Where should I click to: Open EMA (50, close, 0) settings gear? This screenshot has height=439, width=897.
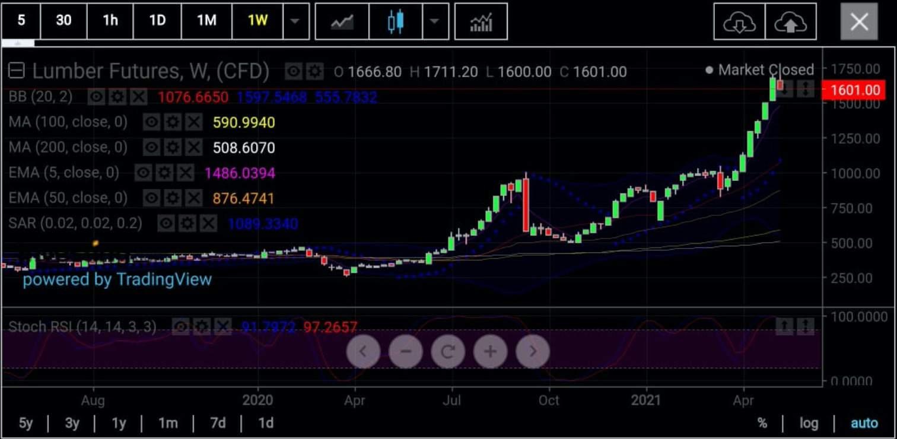pos(172,198)
